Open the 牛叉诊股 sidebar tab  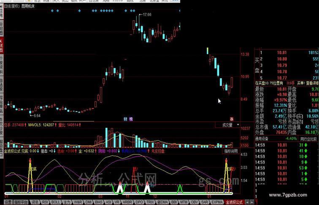click(2, 126)
